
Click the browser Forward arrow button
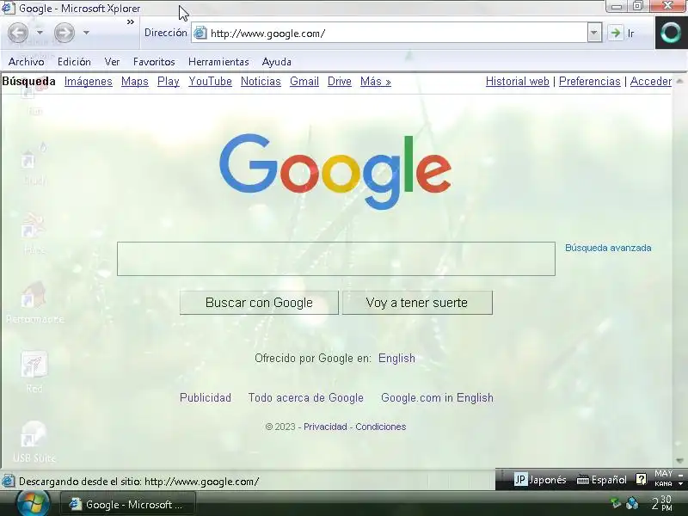tap(64, 33)
